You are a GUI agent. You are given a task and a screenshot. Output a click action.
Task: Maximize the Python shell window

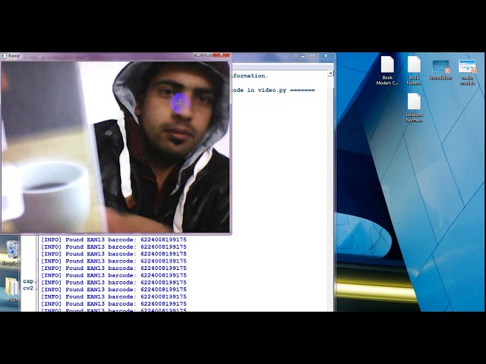pyautogui.click(x=312, y=56)
